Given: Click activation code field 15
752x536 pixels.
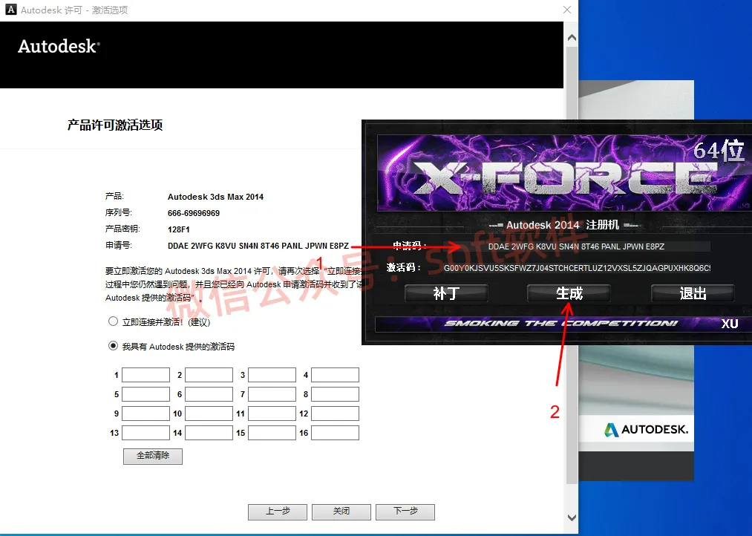Looking at the screenshot, I should click(272, 433).
